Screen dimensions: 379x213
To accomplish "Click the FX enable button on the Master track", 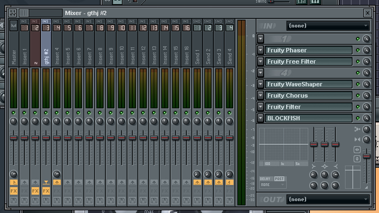I will (x=13, y=191).
